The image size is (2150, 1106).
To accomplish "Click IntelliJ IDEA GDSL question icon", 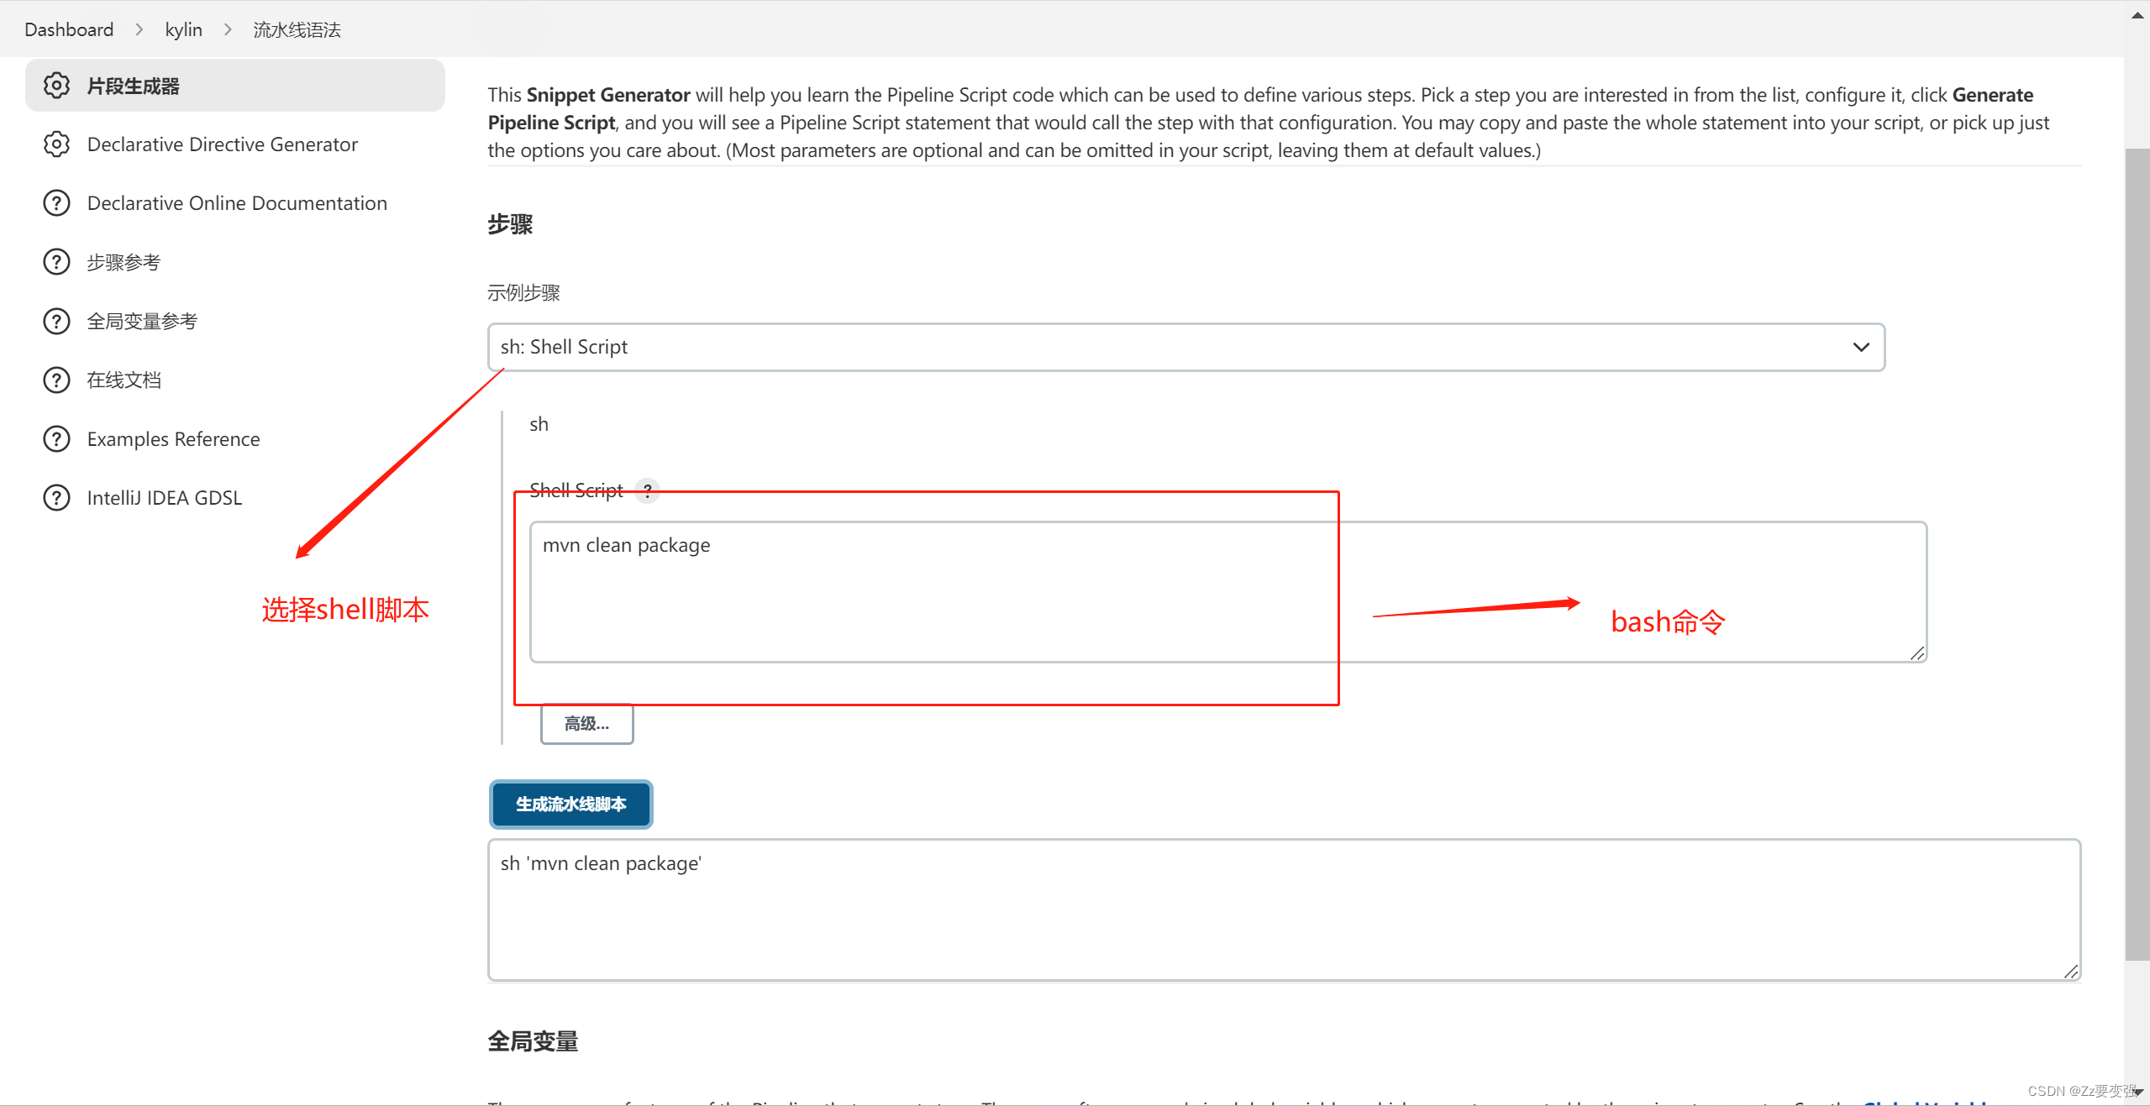I will [x=55, y=496].
